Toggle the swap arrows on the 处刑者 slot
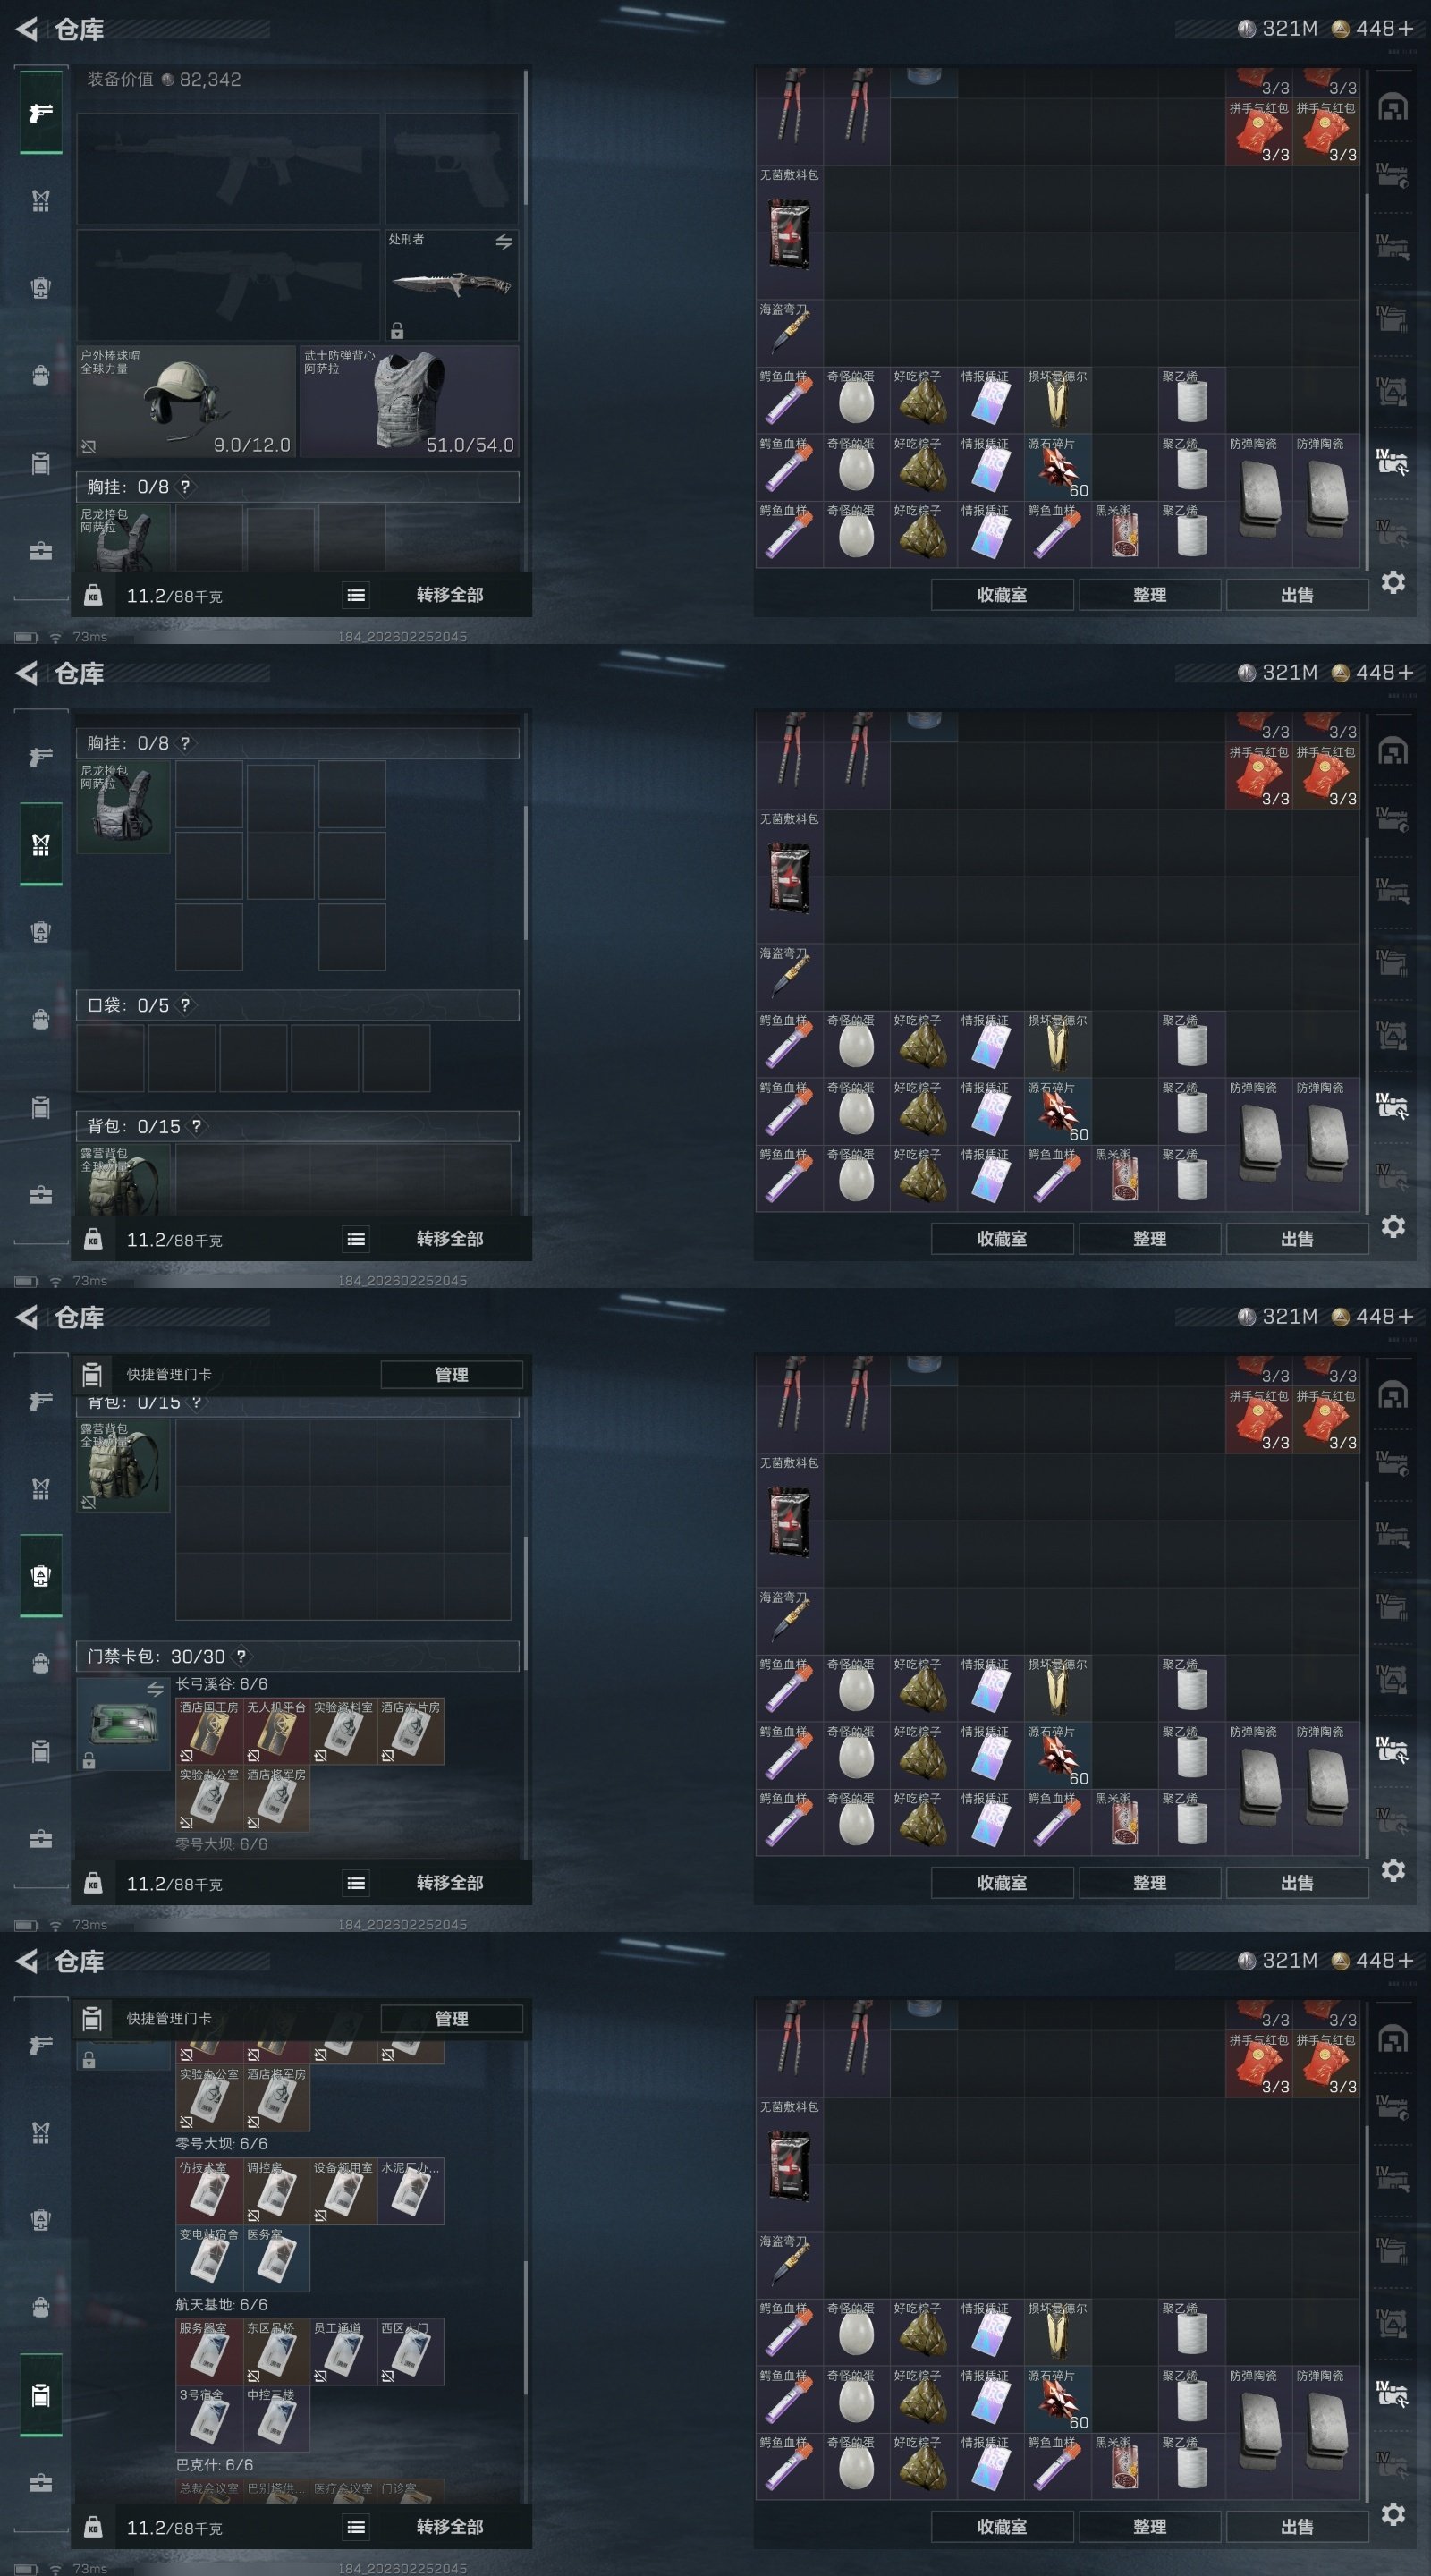 point(504,242)
